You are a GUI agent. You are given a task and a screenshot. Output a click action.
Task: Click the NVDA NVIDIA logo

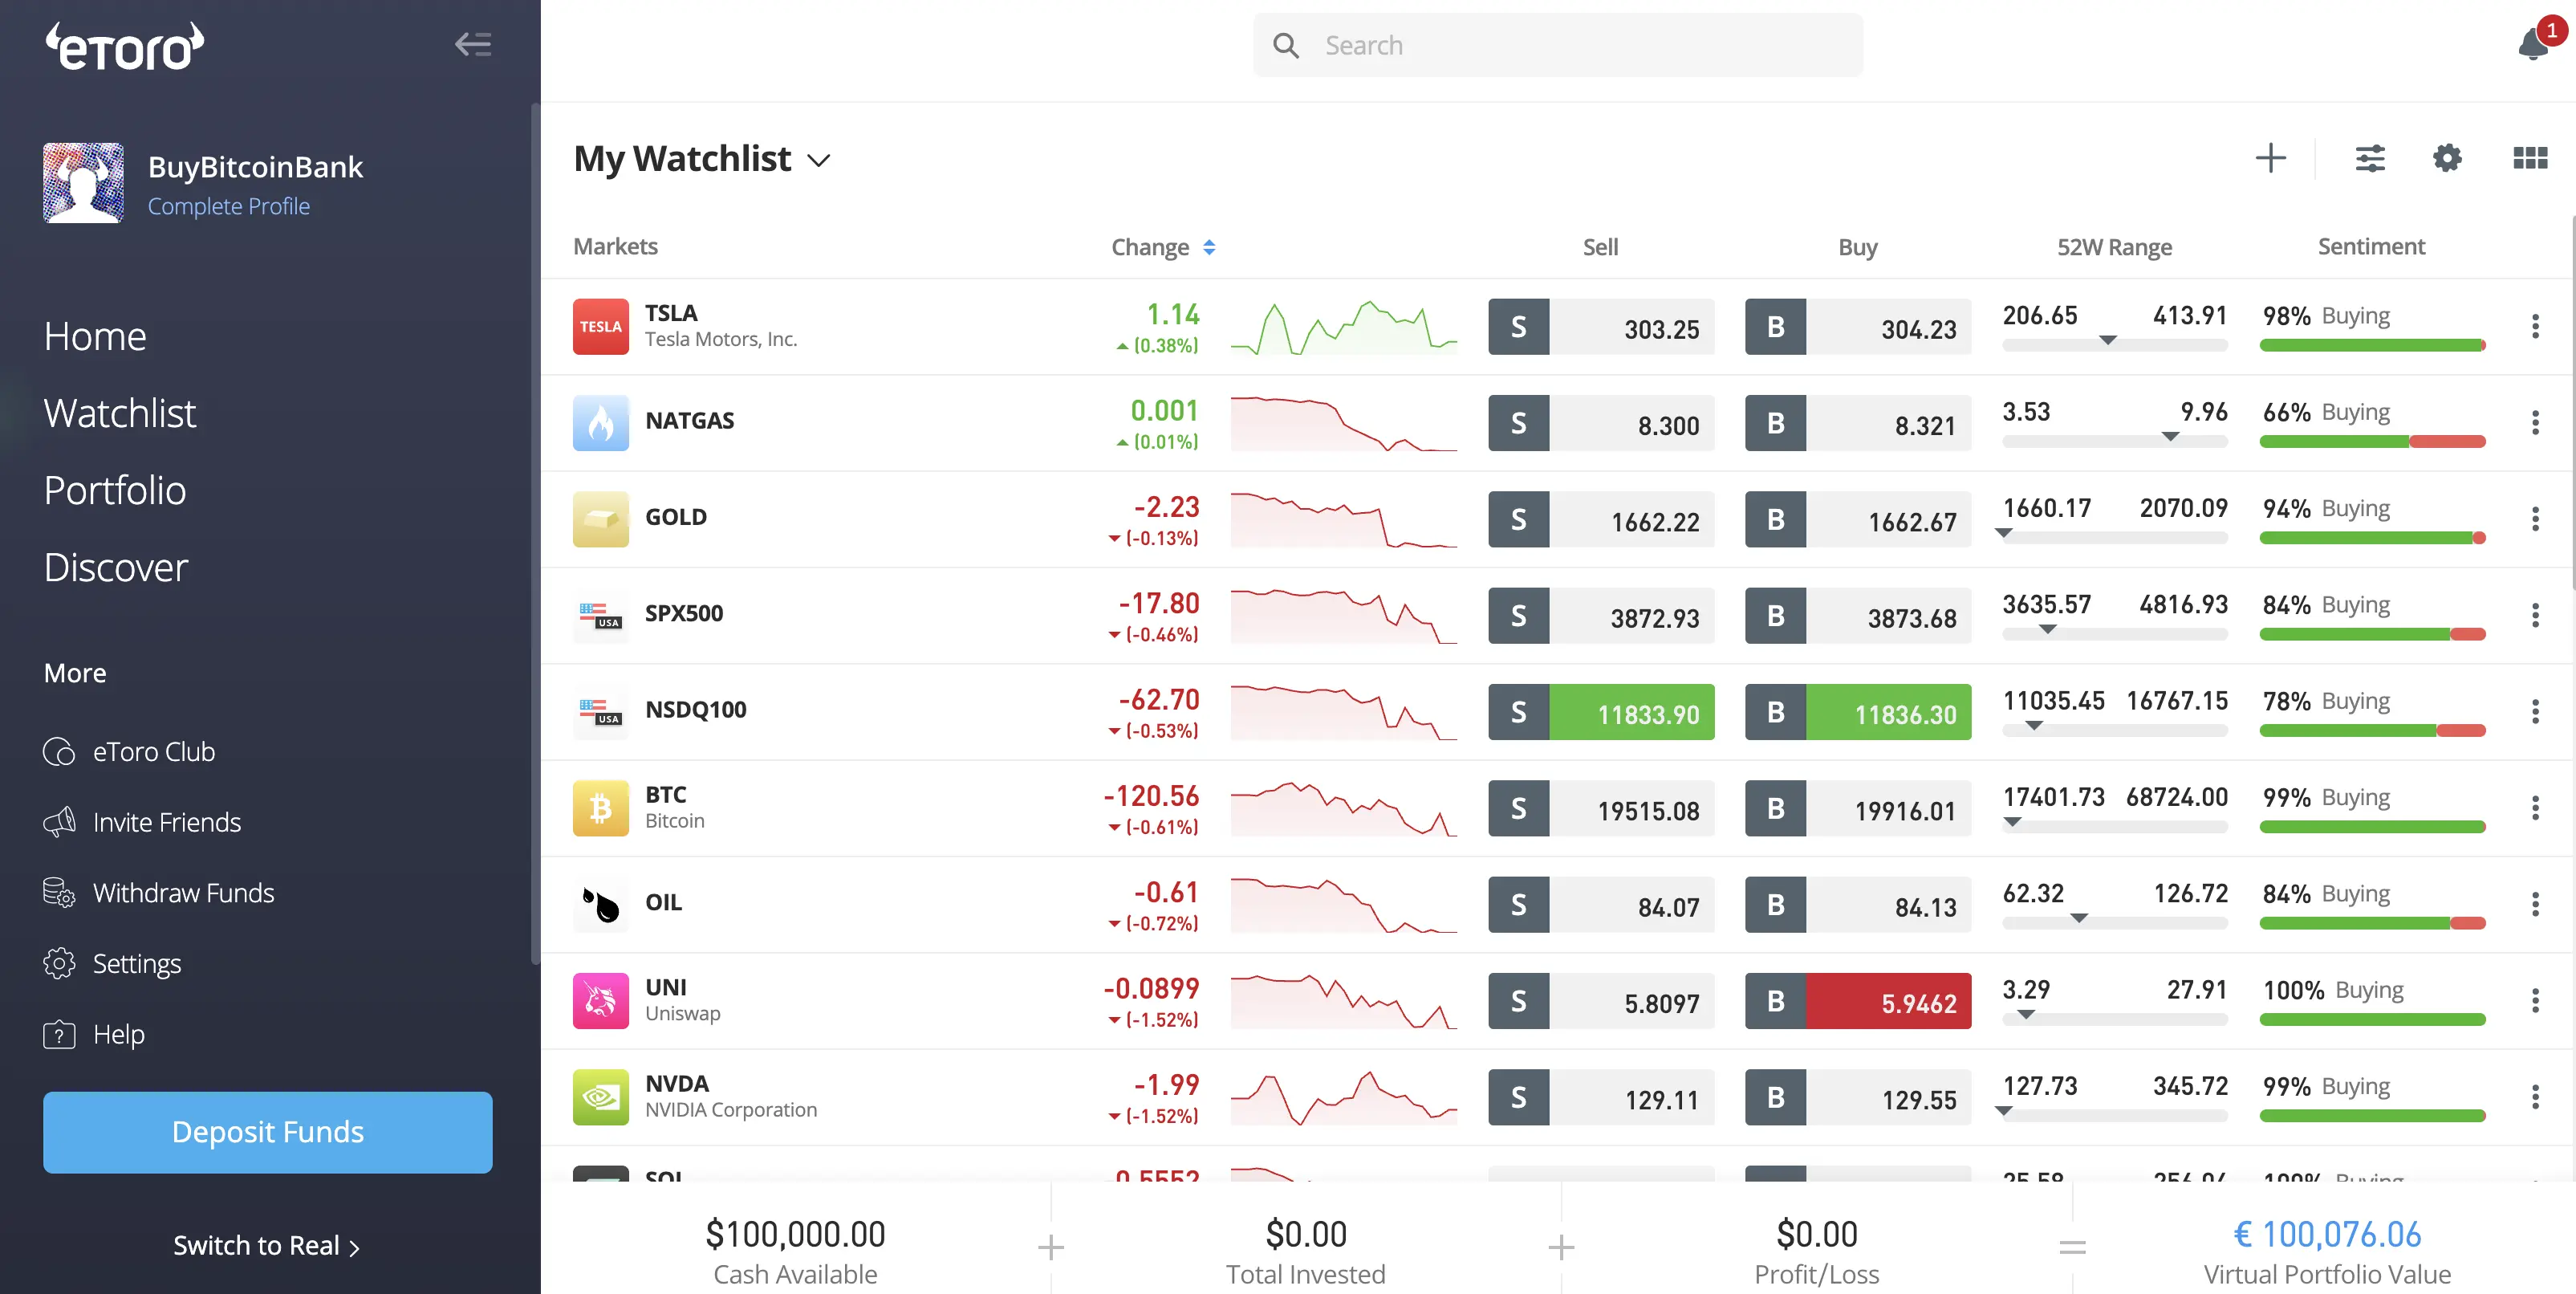(x=600, y=1097)
